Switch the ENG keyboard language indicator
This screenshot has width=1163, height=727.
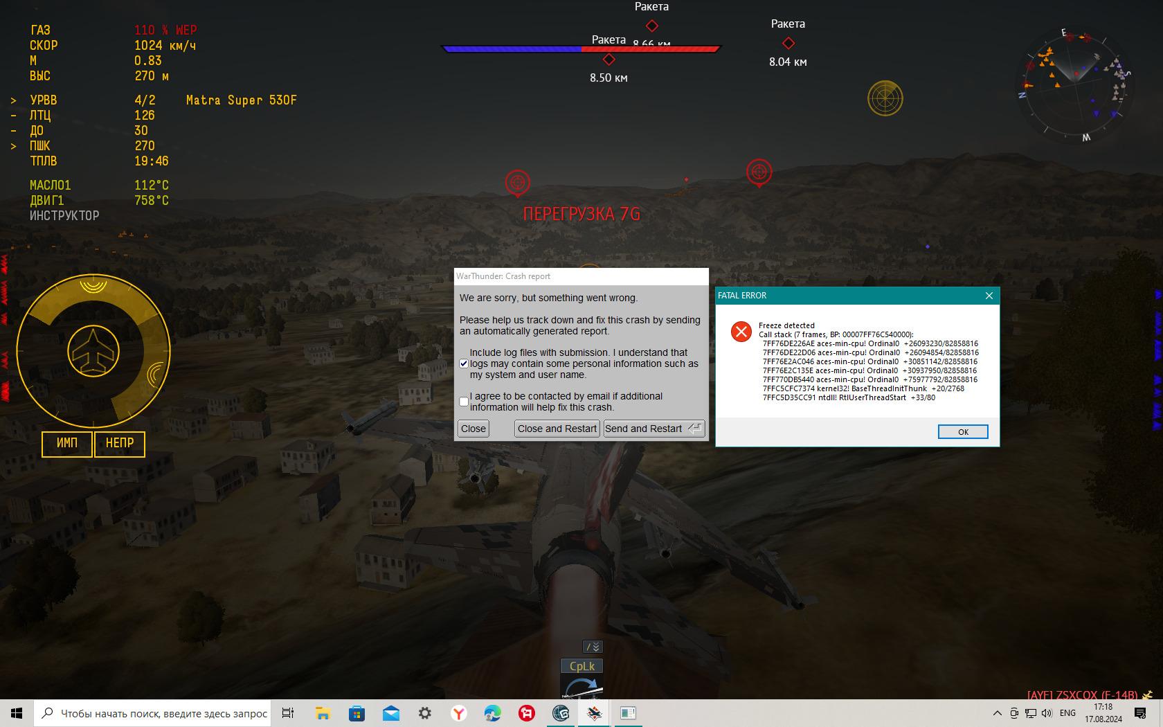click(1067, 713)
